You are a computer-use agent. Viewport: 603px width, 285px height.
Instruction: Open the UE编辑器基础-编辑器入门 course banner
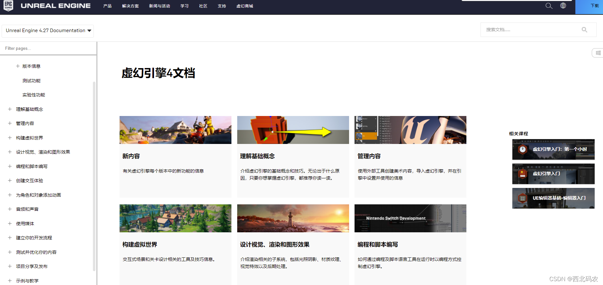coord(553,198)
